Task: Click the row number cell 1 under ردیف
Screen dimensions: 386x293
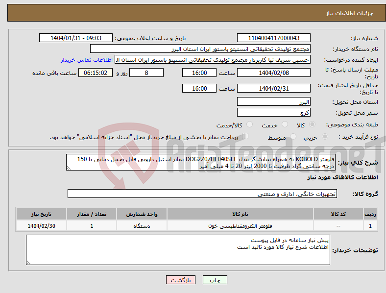Action: click(x=370, y=226)
